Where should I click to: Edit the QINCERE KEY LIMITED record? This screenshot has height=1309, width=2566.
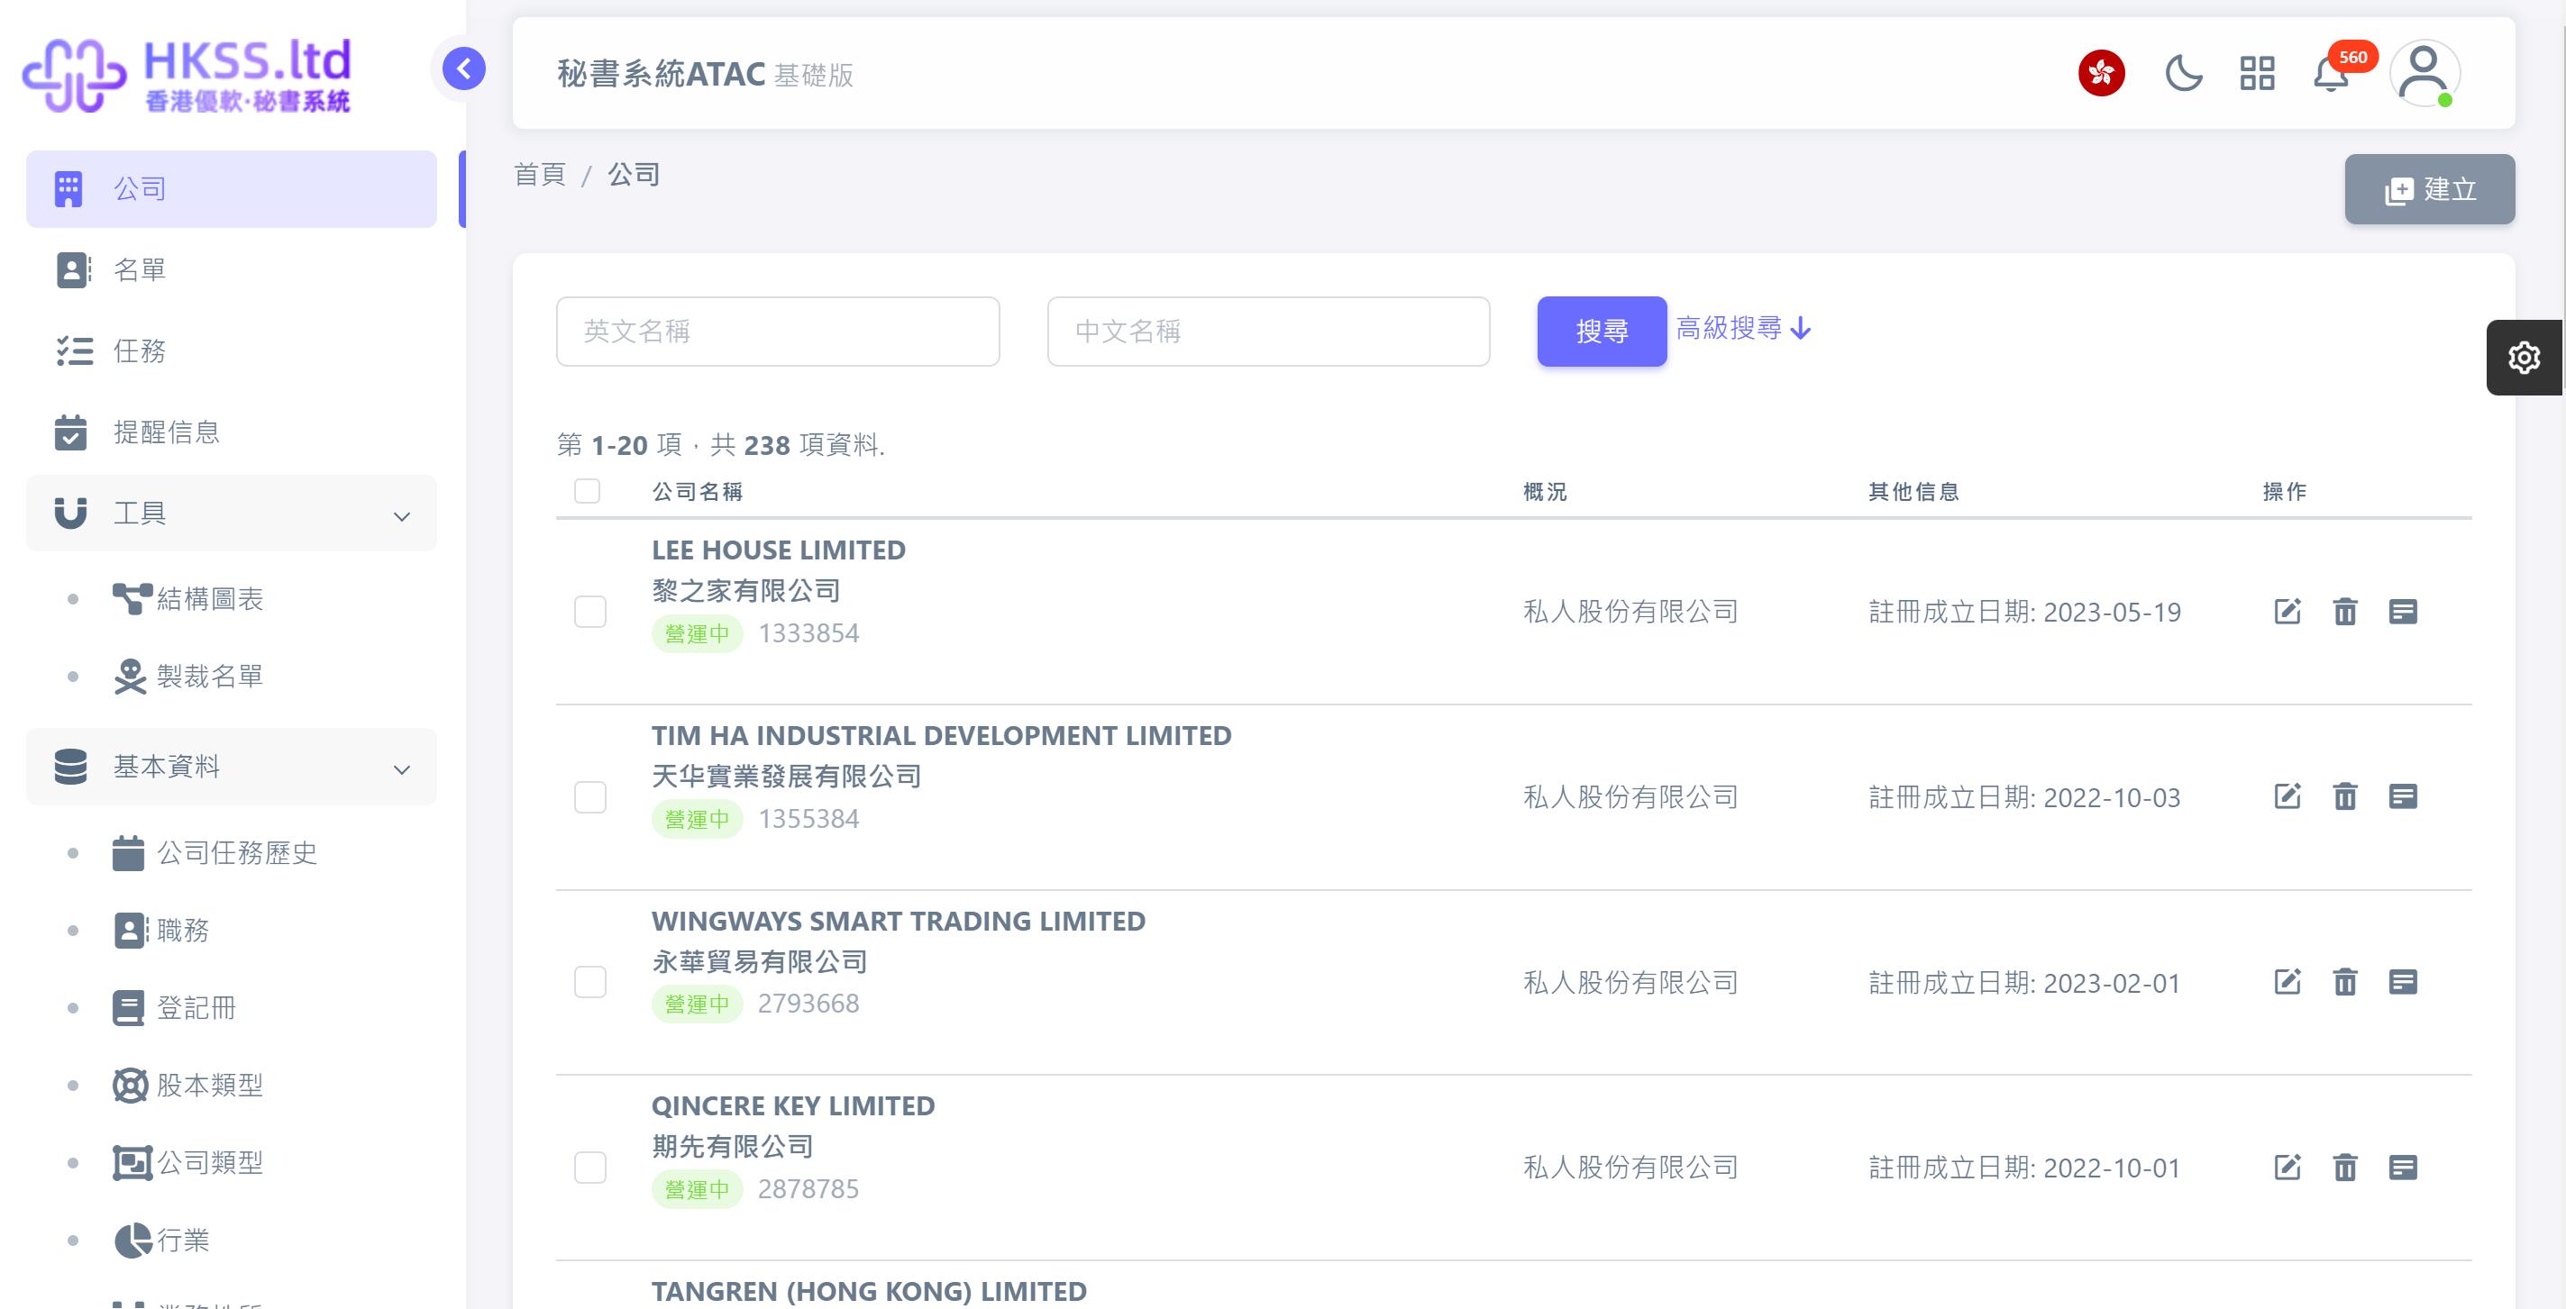[x=2288, y=1168]
